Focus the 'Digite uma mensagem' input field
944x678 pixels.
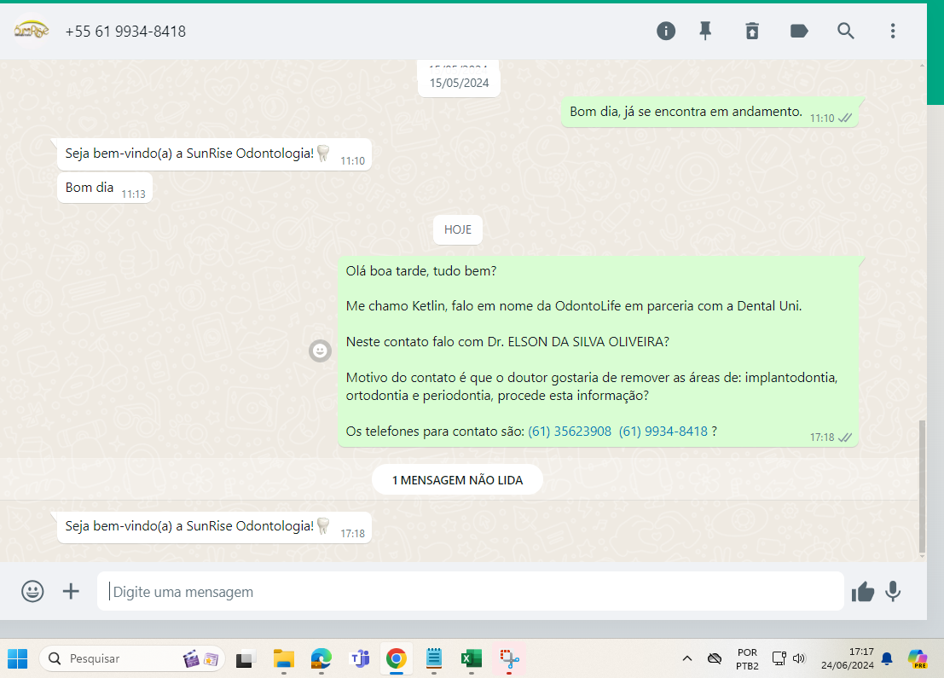tap(470, 591)
